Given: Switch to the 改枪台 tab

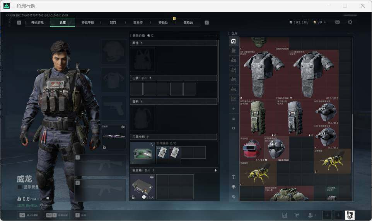Looking at the screenshot, I should pos(188,22).
